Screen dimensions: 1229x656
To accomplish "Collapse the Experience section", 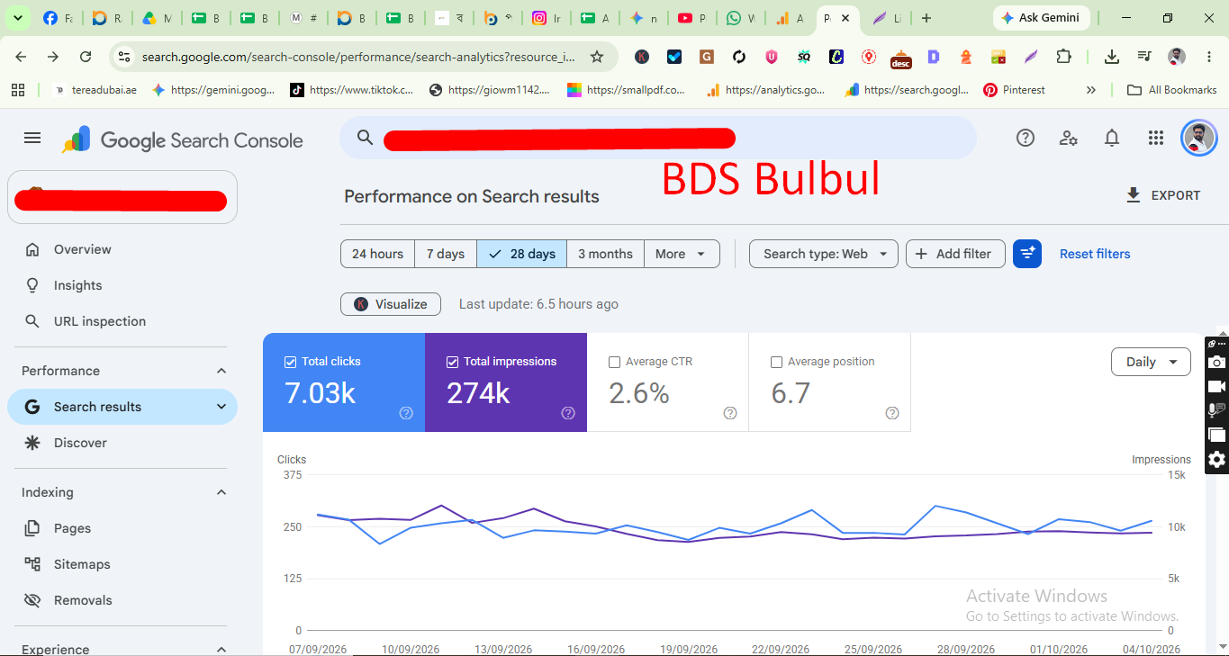I will [x=221, y=649].
